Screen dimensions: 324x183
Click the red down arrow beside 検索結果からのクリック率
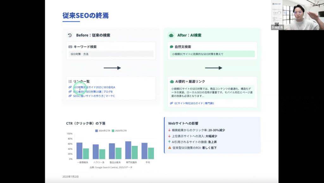tap(170, 130)
